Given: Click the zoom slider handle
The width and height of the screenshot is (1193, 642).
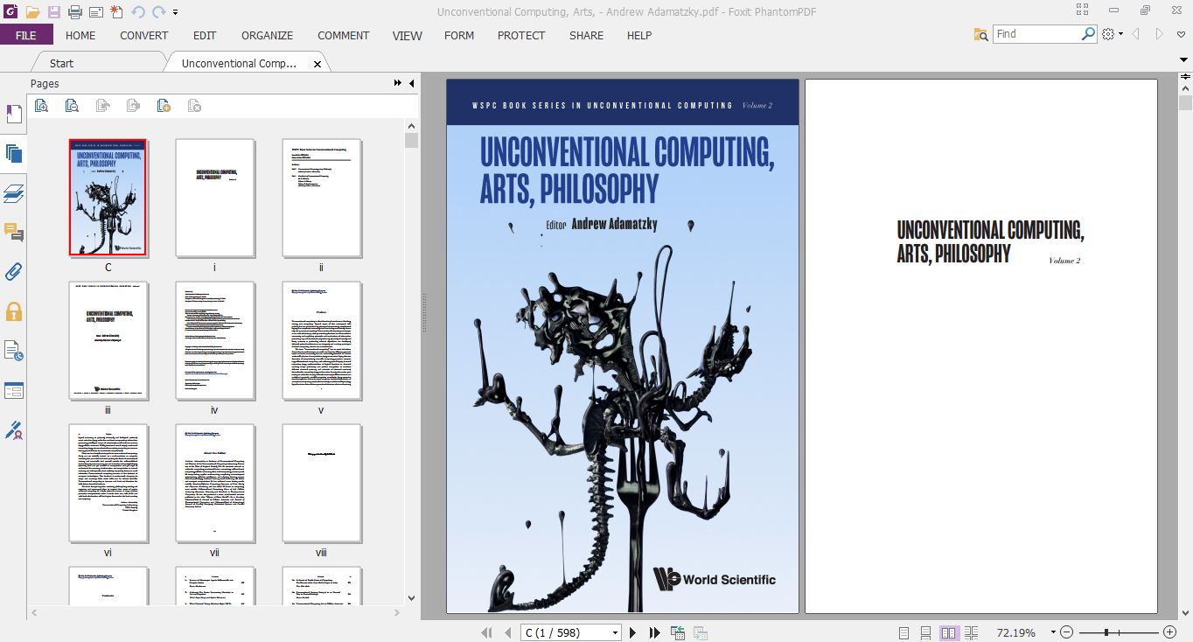Looking at the screenshot, I should (1106, 632).
